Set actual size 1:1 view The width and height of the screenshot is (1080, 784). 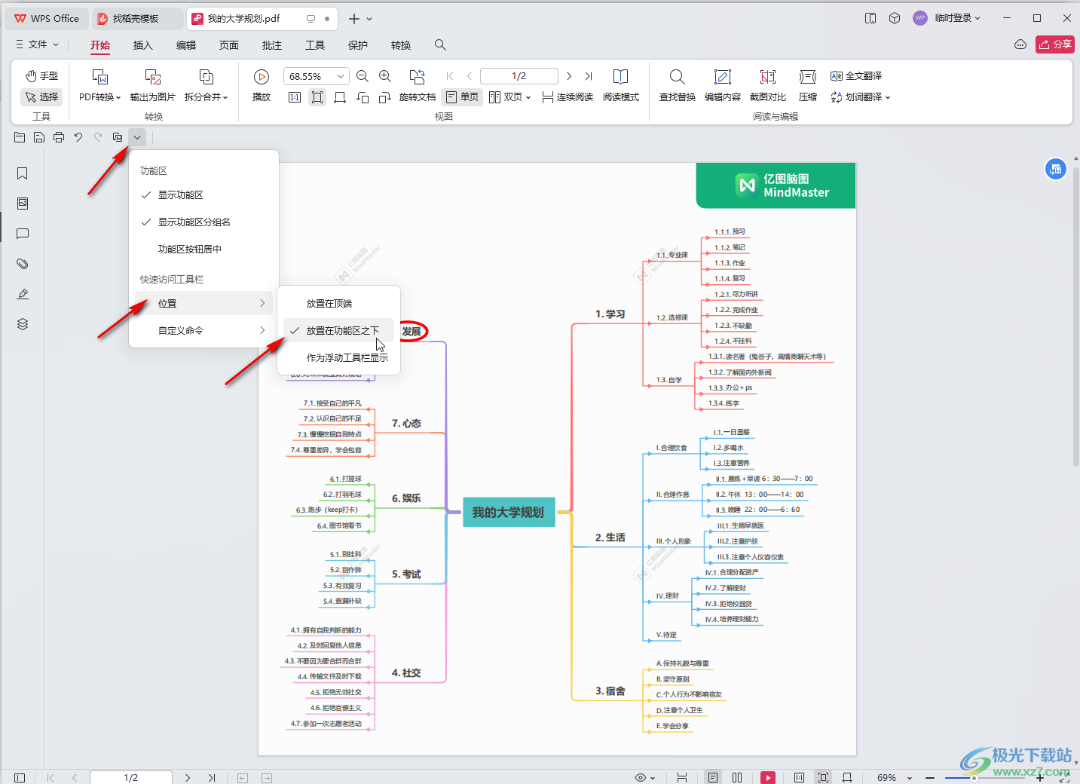point(295,97)
